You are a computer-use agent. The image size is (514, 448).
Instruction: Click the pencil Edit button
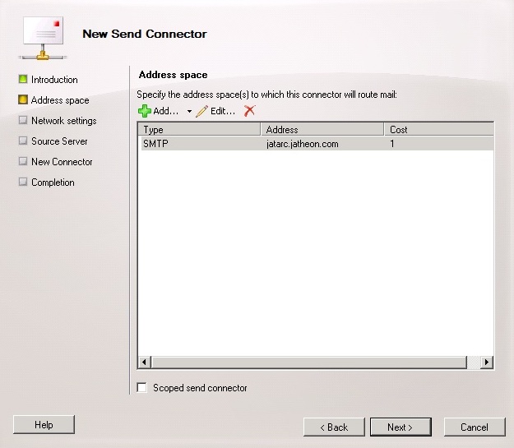pos(215,111)
